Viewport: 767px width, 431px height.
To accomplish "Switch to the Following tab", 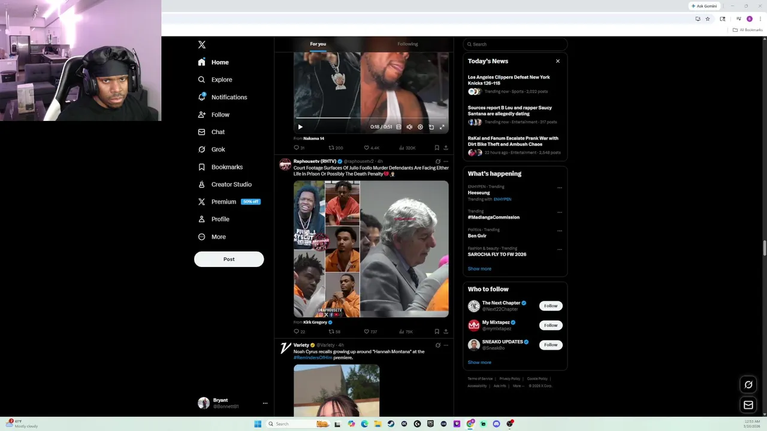I will point(407,44).
